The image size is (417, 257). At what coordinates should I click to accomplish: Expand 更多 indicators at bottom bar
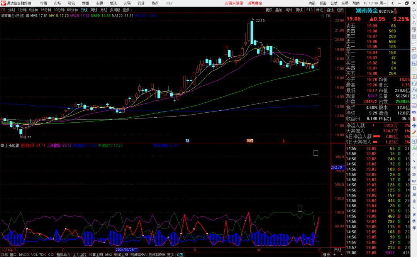171,255
